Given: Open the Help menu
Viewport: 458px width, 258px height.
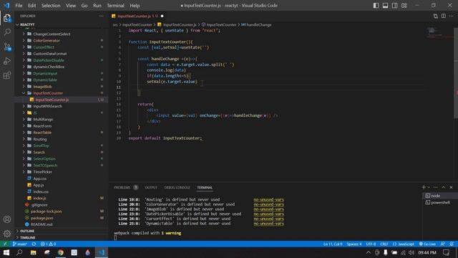Looking at the screenshot, I should tap(135, 6).
